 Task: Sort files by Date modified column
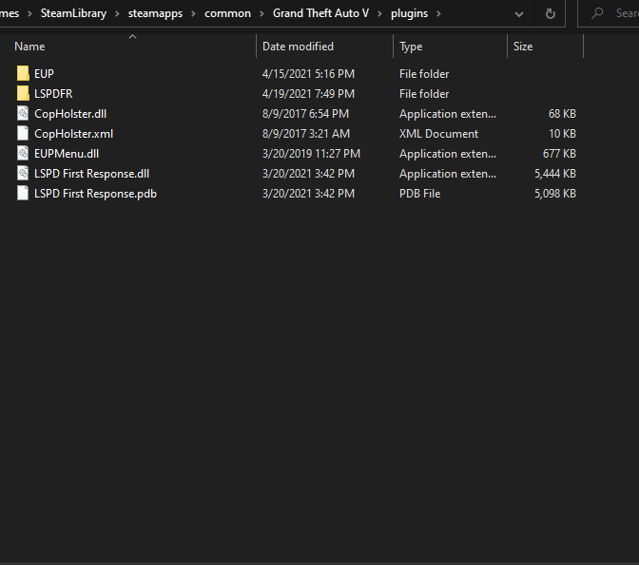tap(298, 47)
